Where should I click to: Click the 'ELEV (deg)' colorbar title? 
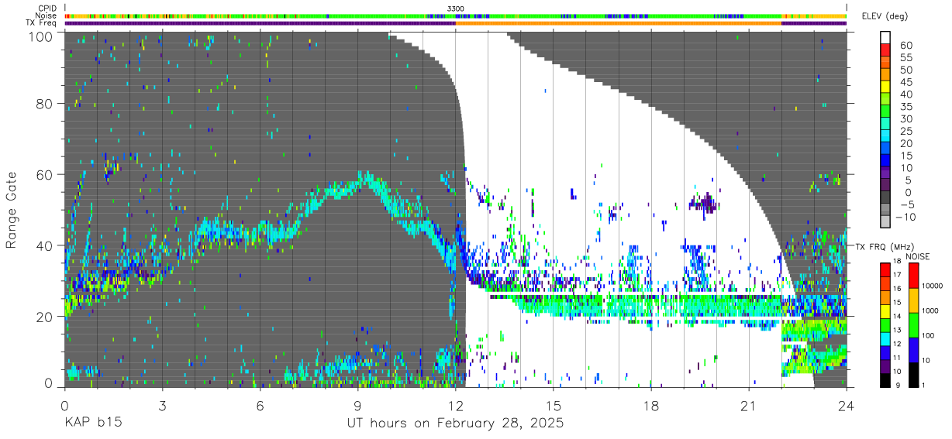[885, 15]
